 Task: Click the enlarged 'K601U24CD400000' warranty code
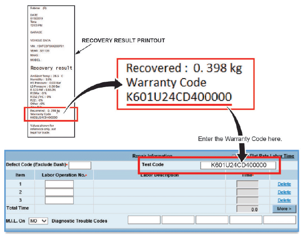pyautogui.click(x=179, y=97)
